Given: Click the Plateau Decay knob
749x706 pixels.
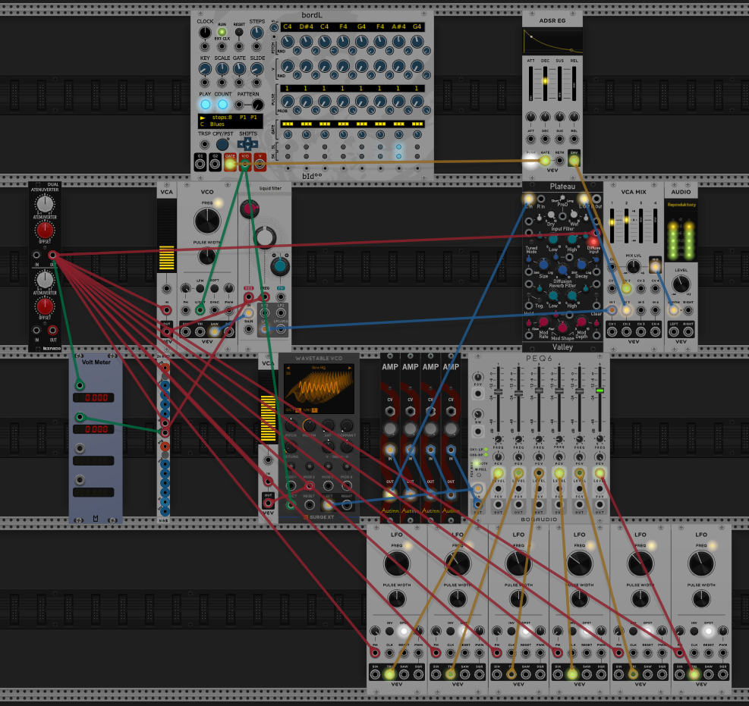Looking at the screenshot, I should 581,265.
